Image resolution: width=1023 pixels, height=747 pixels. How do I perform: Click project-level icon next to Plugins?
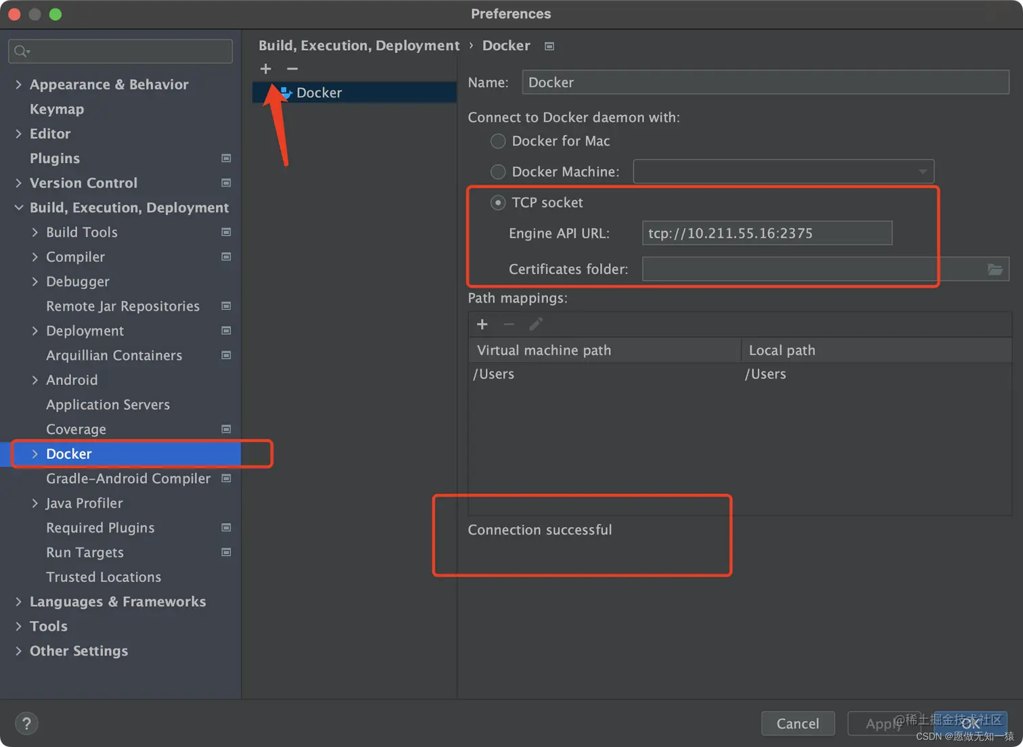tap(226, 158)
